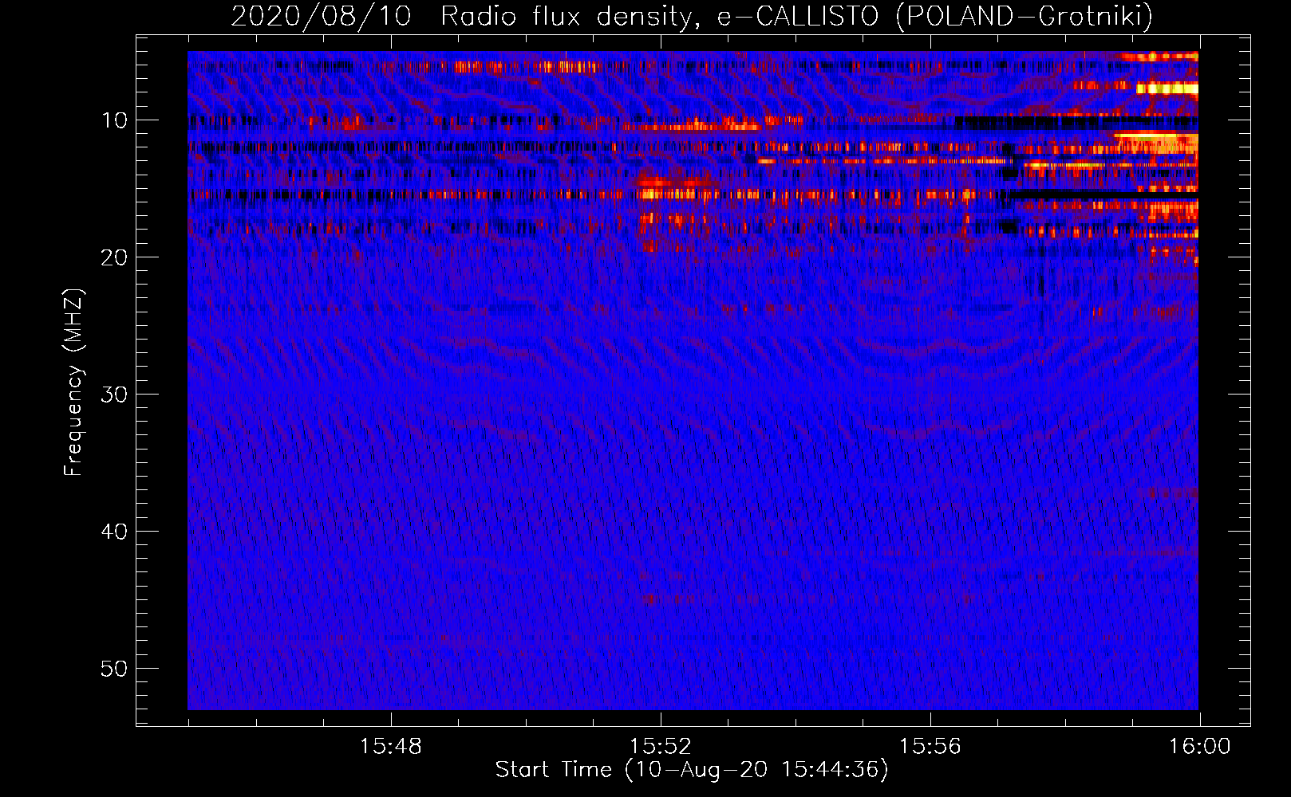Click the frequency tick label '40'

tap(115, 532)
